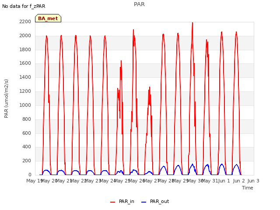Click the blue PAR_out legend swatch
Viewport: 280px width, 210px height.
click(x=144, y=202)
